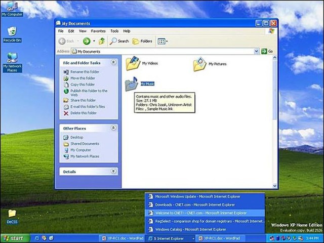Open Recycle Bin desktop icon
Screen dimensions: 324x243
12,32
